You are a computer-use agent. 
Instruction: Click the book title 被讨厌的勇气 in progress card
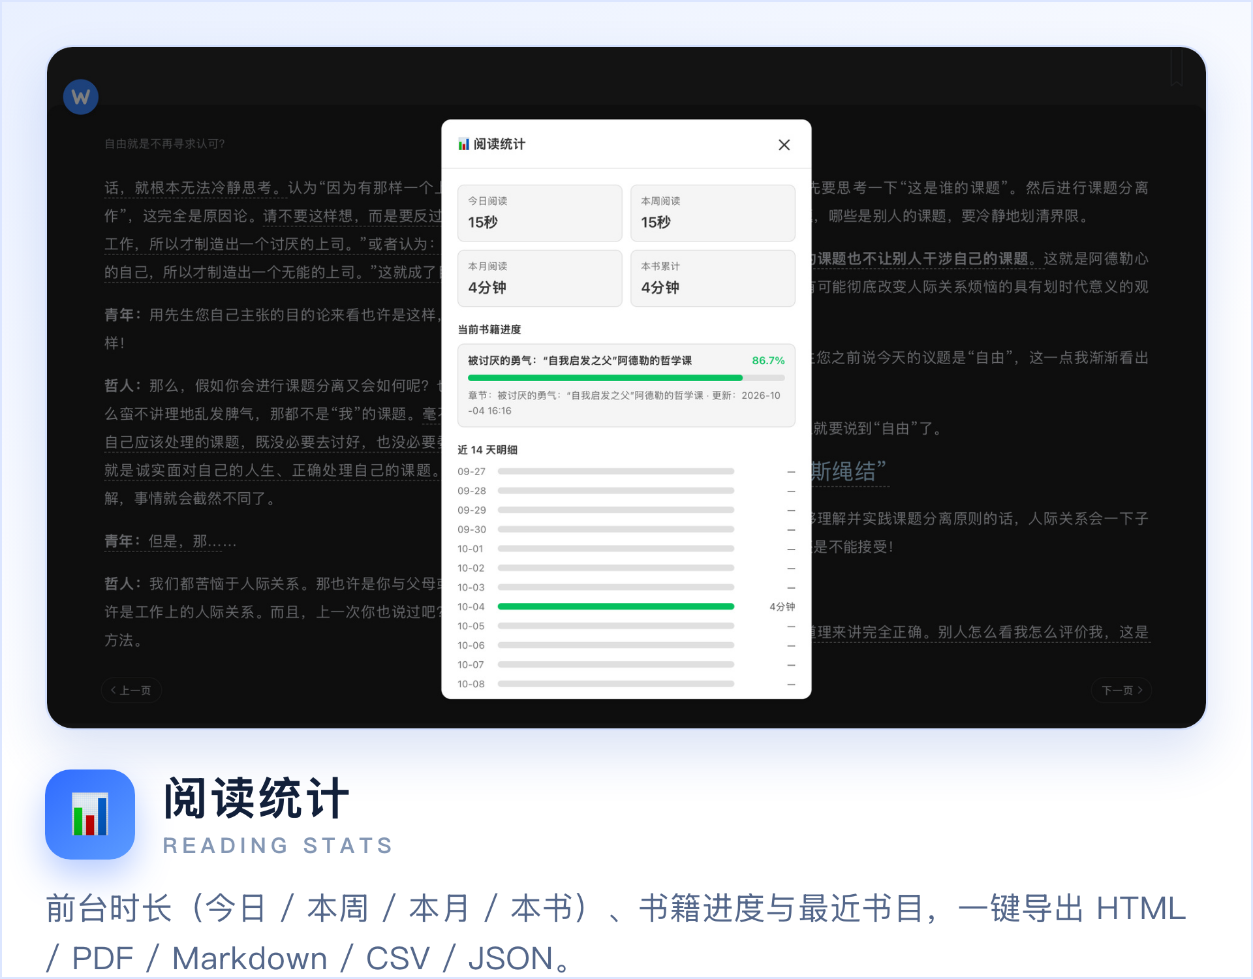(580, 360)
